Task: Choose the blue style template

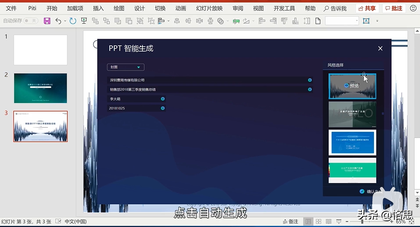Action: [x=353, y=142]
